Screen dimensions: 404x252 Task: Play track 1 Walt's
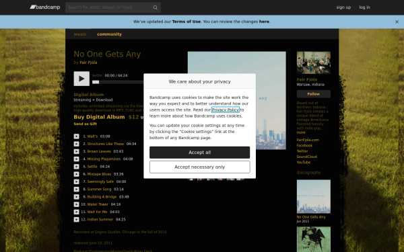(x=76, y=136)
